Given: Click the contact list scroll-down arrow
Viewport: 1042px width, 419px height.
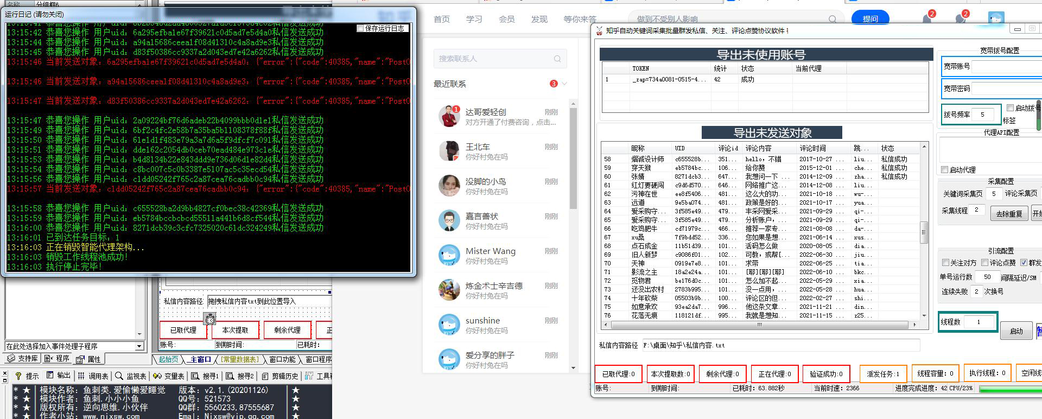Looking at the screenshot, I should [x=574, y=367].
